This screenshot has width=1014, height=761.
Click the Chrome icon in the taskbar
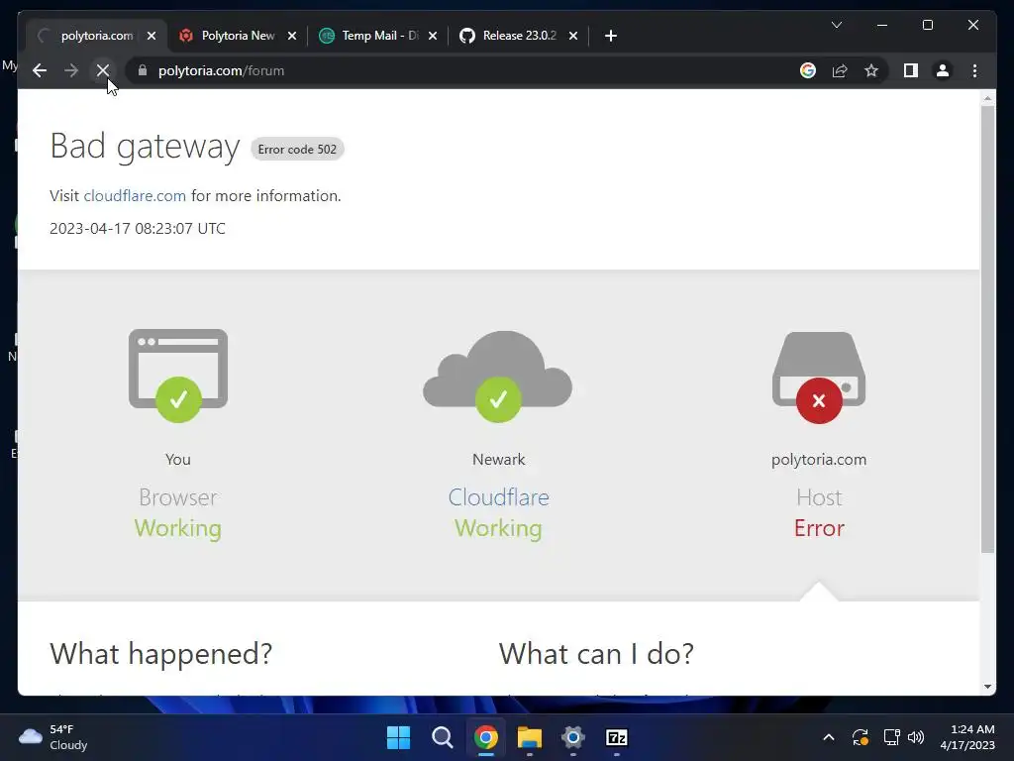click(x=485, y=737)
